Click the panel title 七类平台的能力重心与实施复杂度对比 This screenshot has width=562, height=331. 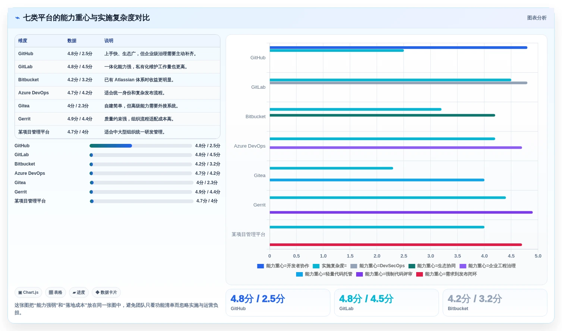[87, 18]
